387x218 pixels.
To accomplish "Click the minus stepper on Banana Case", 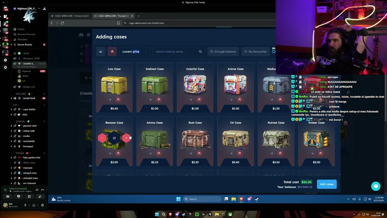I will pyautogui.click(x=102, y=138).
